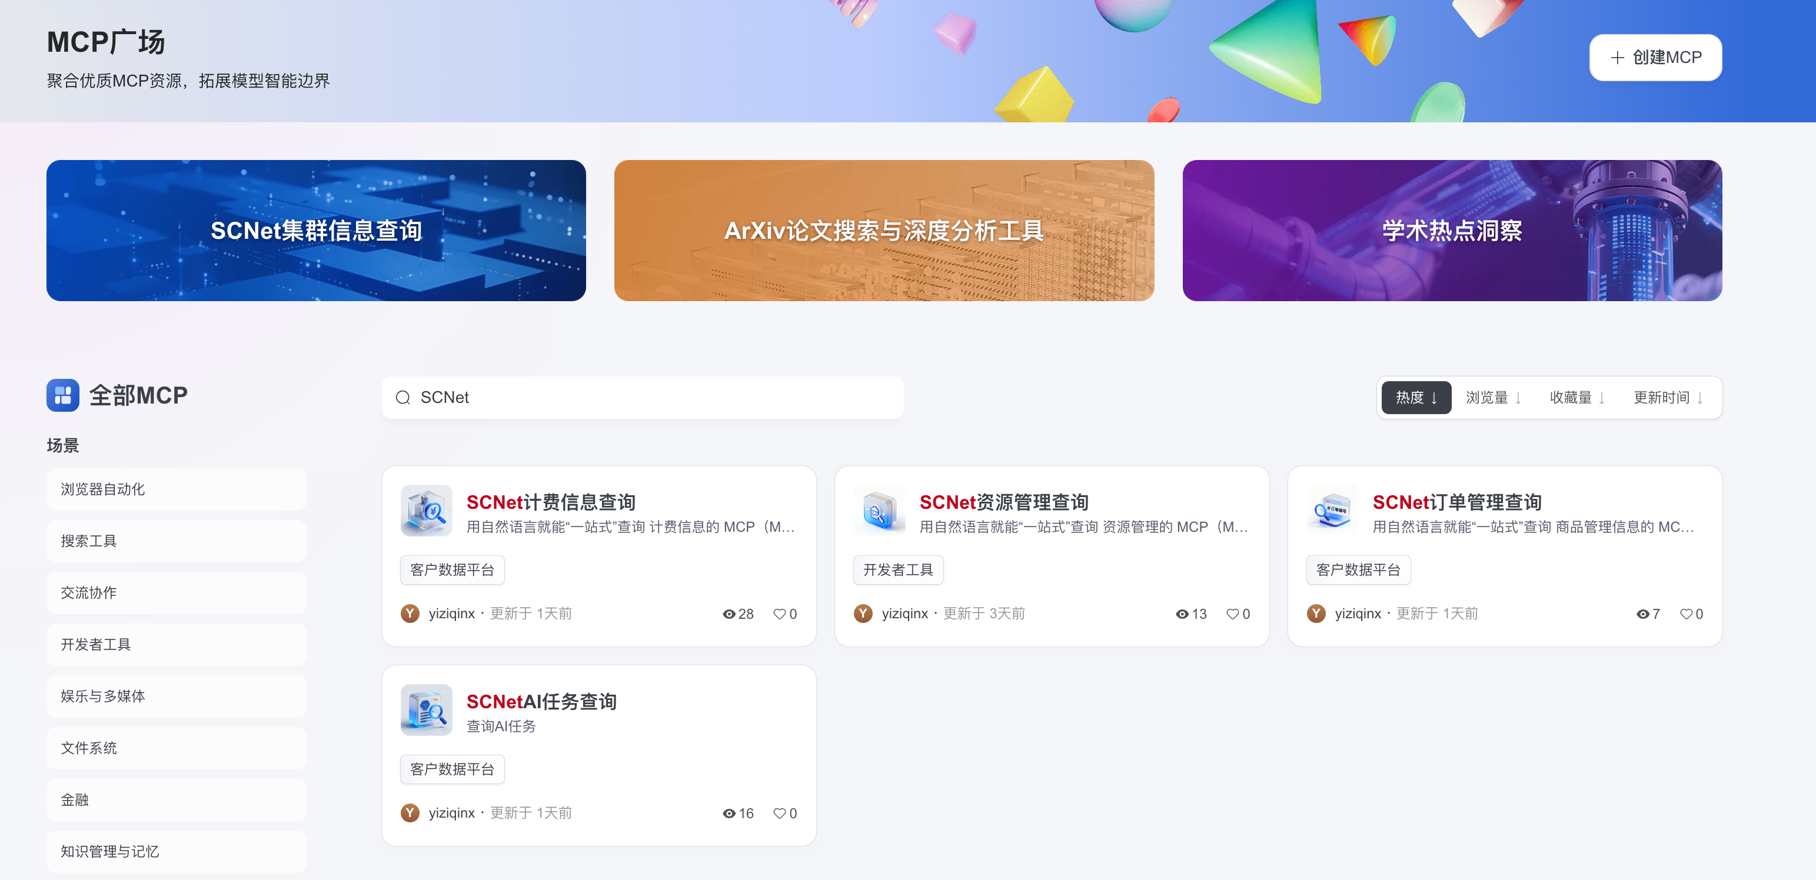This screenshot has height=880, width=1816.
Task: Open SCNet资源管理查询 title link
Action: [x=1004, y=502]
